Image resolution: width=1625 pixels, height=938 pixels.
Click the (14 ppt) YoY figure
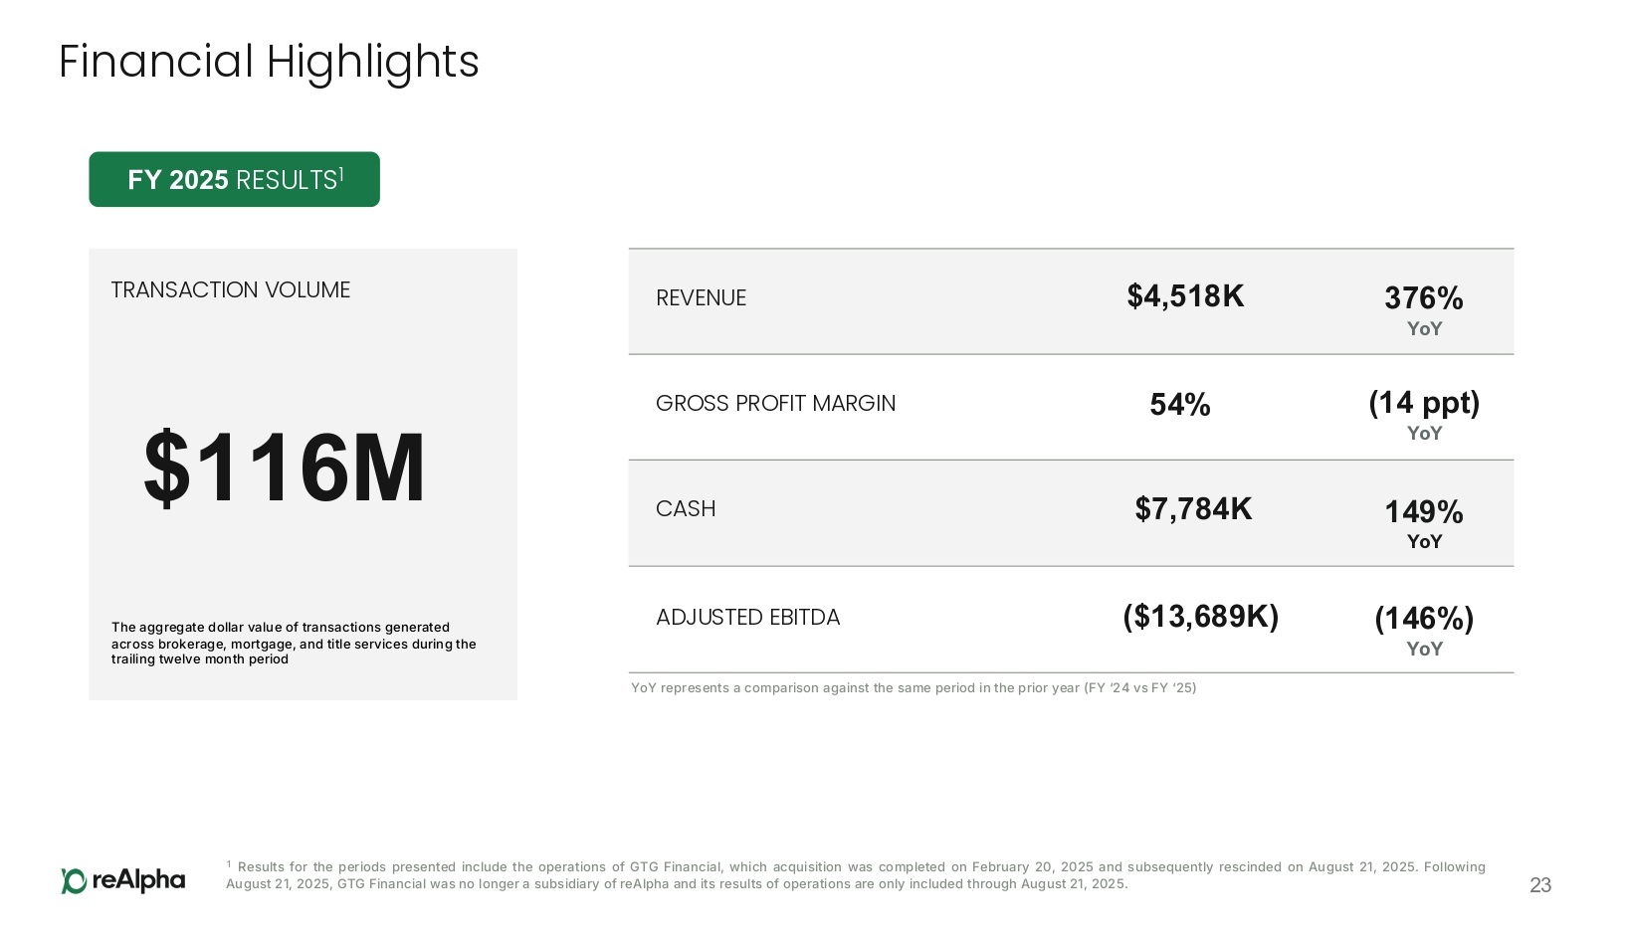1423,403
